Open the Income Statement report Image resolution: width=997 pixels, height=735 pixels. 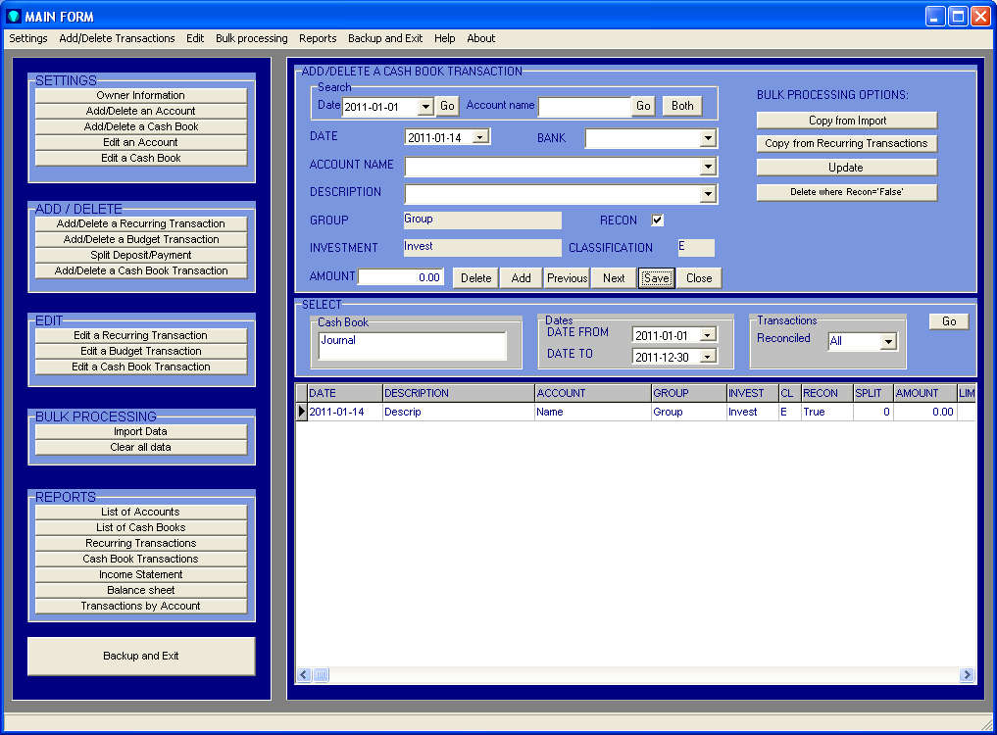tap(140, 573)
